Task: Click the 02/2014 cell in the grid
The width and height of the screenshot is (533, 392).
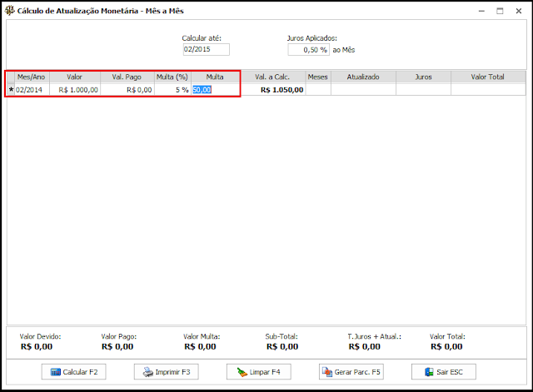Action: coord(32,90)
